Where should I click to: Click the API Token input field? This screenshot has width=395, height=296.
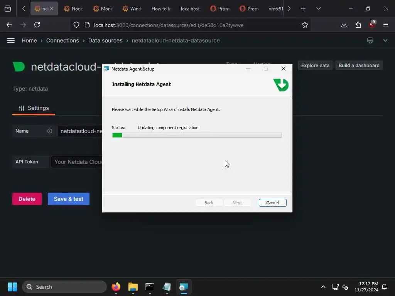click(x=77, y=162)
